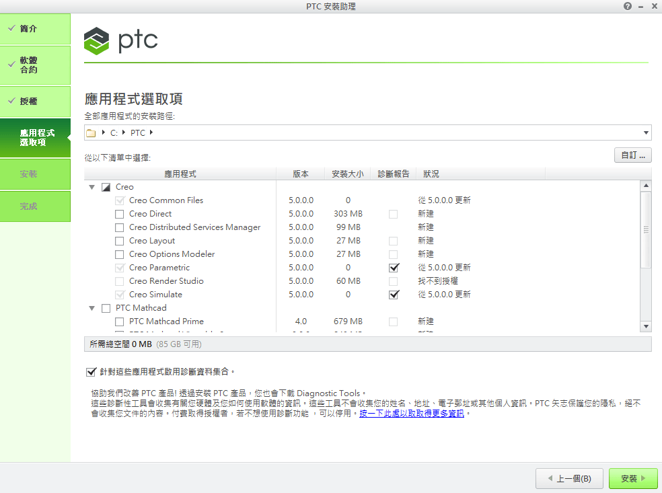Open the 軟體合約 step in sidebar
Screen dimensions: 662x493
(35, 65)
